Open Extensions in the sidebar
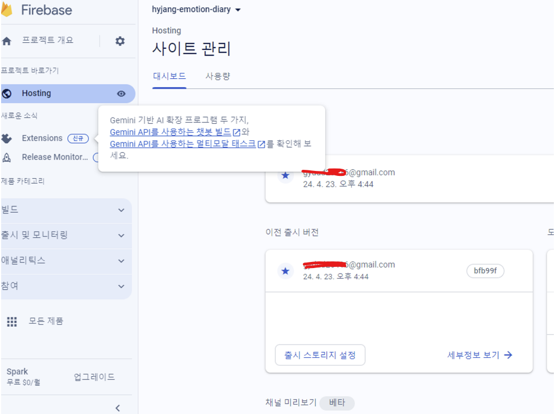 [x=42, y=138]
